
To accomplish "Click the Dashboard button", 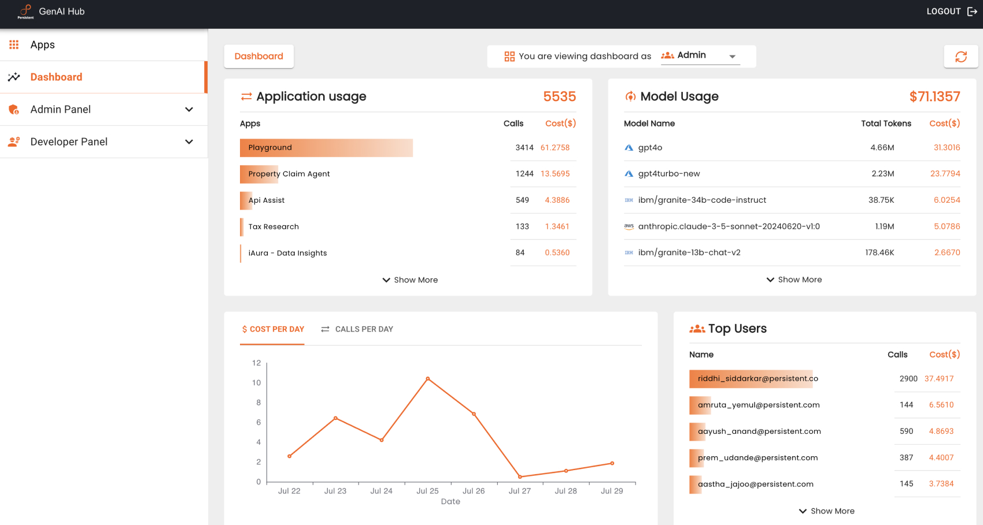I will coord(258,56).
